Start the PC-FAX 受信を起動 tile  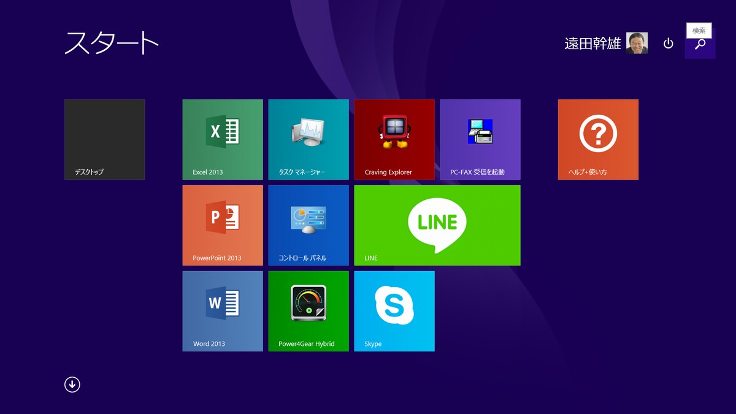480,139
